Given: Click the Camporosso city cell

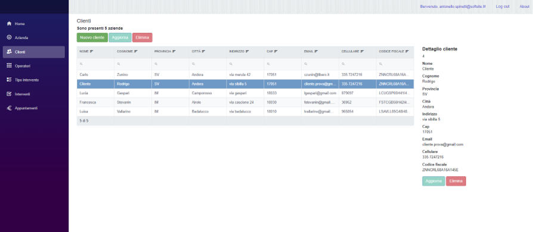Looking at the screenshot, I should coord(207,93).
